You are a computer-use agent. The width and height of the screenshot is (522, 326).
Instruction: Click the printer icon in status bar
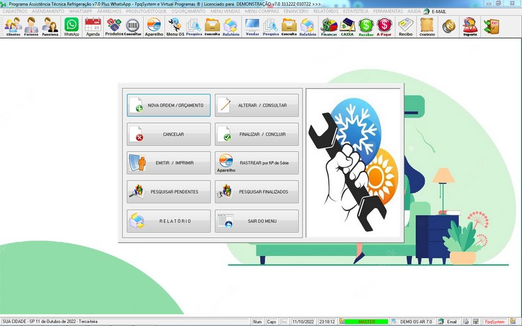pos(466,321)
